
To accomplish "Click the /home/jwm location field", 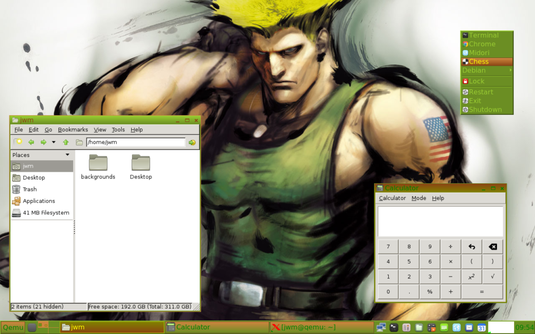I will click(x=135, y=142).
